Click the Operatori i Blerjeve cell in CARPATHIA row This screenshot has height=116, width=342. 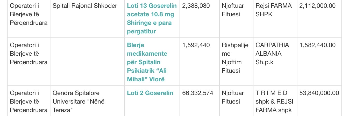(28, 54)
